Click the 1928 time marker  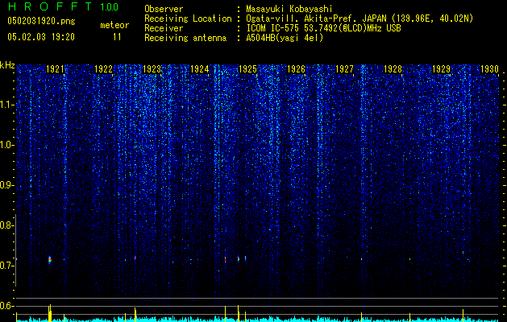(x=393, y=68)
